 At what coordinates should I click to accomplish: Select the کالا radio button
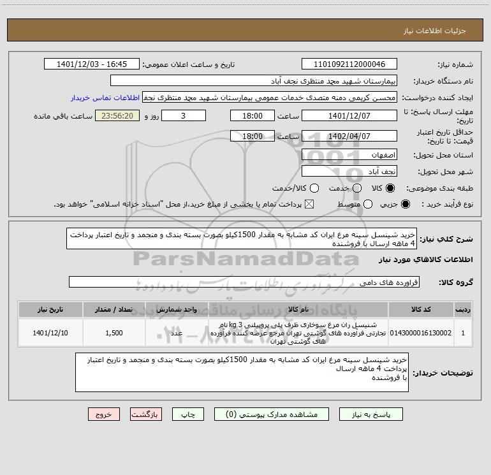[x=390, y=188]
